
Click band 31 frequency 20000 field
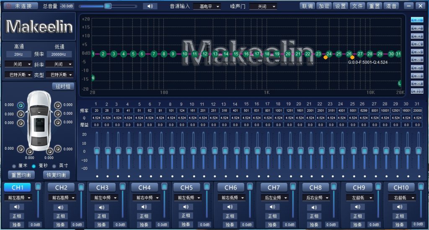click(417, 111)
